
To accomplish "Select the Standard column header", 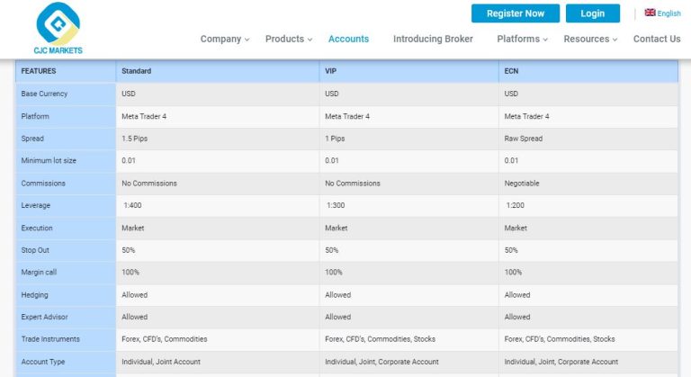I will pyautogui.click(x=217, y=71).
